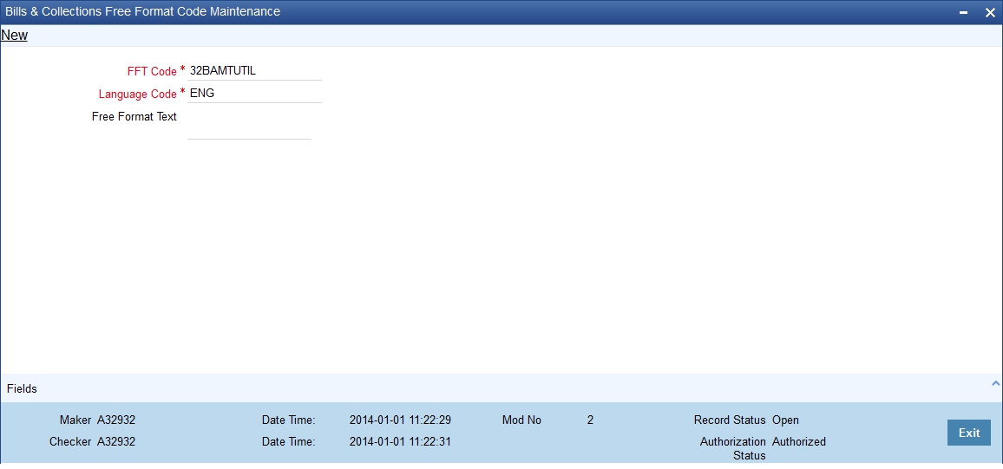The image size is (1003, 469).
Task: Select Maker value A32932
Action: (x=116, y=420)
